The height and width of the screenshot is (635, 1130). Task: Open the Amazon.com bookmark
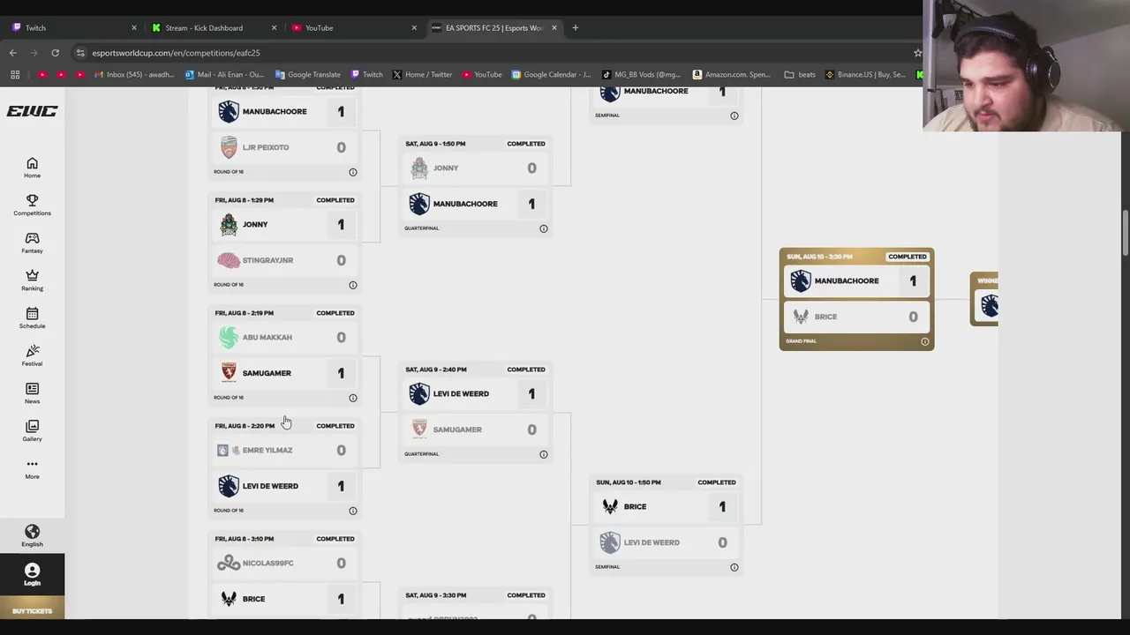[x=732, y=74]
